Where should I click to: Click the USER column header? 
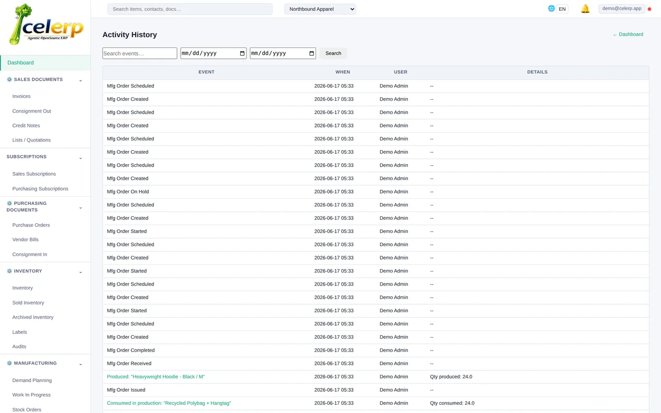point(401,72)
